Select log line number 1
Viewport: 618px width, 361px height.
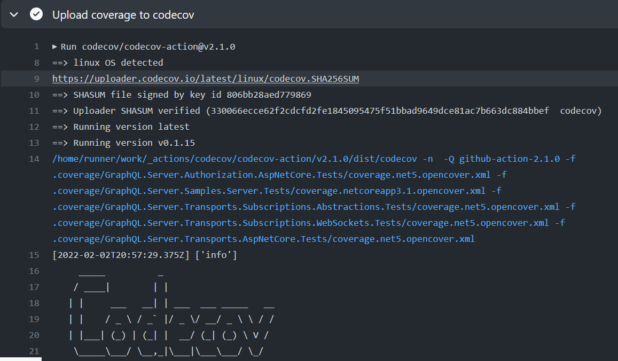click(x=36, y=47)
